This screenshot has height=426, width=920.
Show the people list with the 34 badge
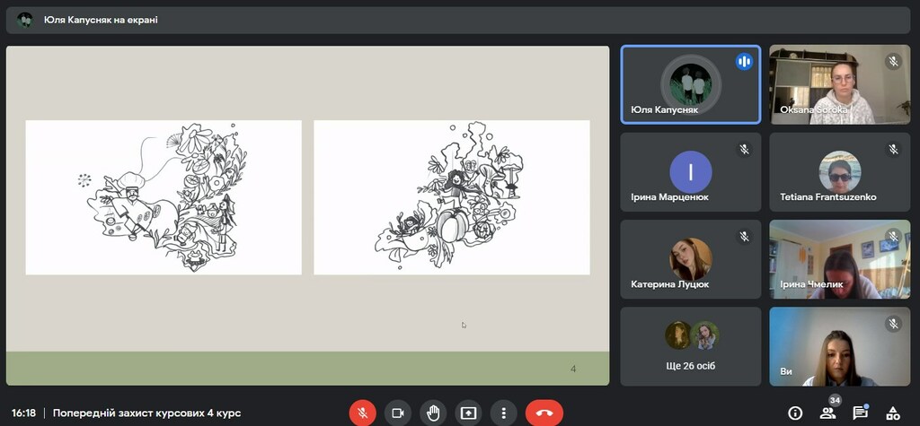[x=828, y=412]
